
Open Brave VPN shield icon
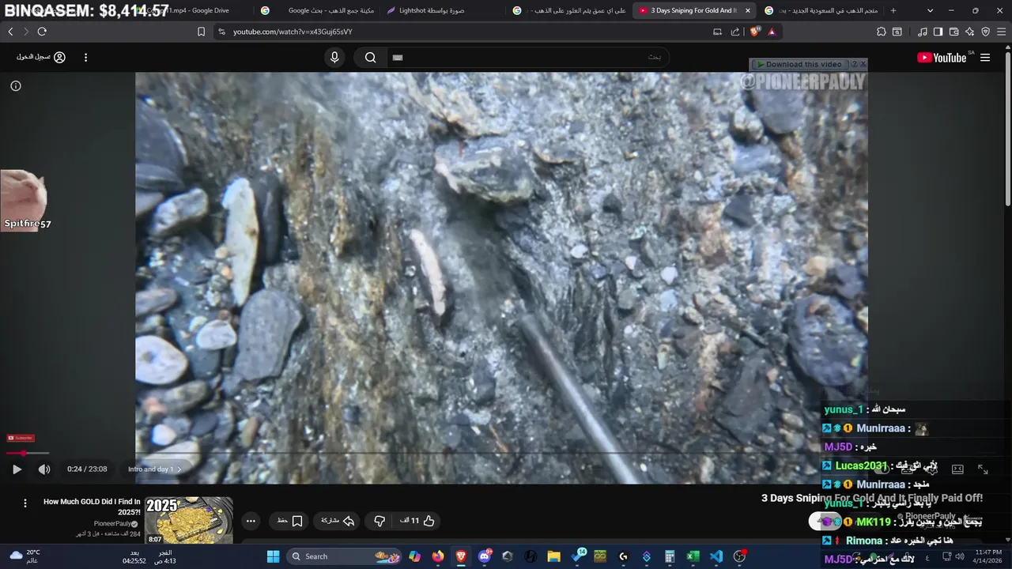click(985, 32)
